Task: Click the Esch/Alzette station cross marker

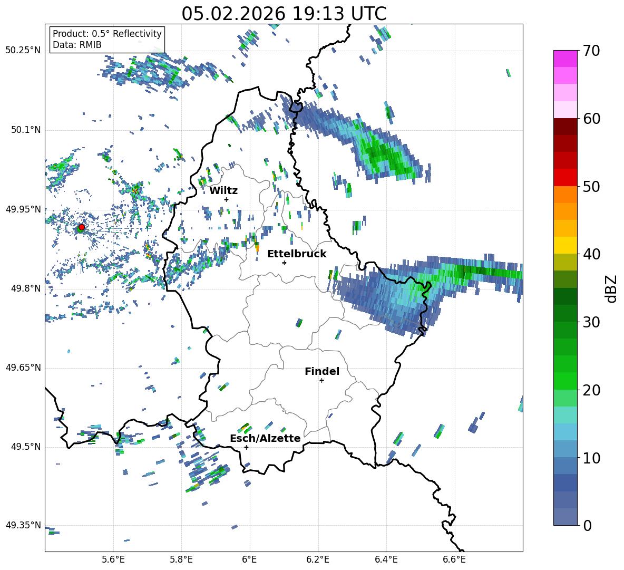Action: [x=246, y=447]
